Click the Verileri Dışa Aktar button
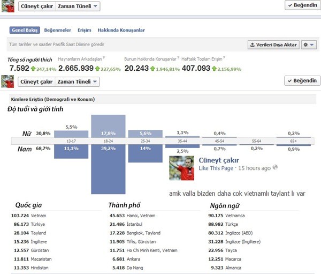Image resolution: width=321 pixels, height=274 pixels. tap(273, 45)
